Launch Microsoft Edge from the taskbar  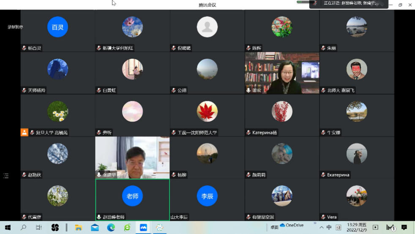(x=111, y=228)
